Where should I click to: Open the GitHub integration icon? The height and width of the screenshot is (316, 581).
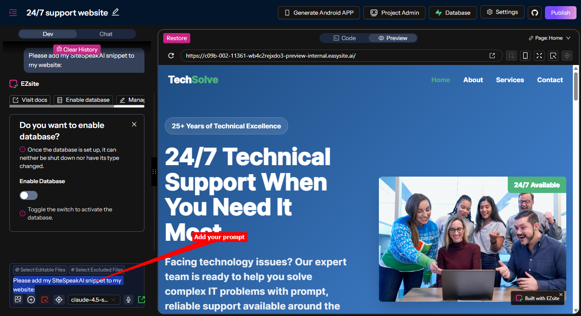coord(534,13)
